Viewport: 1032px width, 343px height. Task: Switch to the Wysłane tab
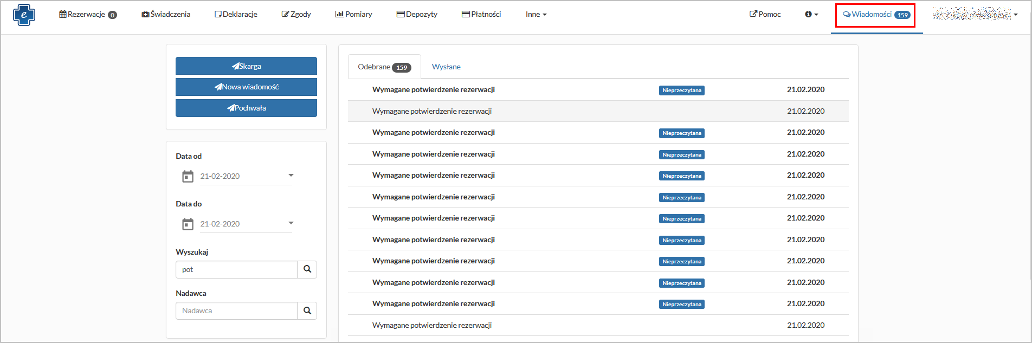[x=446, y=67]
